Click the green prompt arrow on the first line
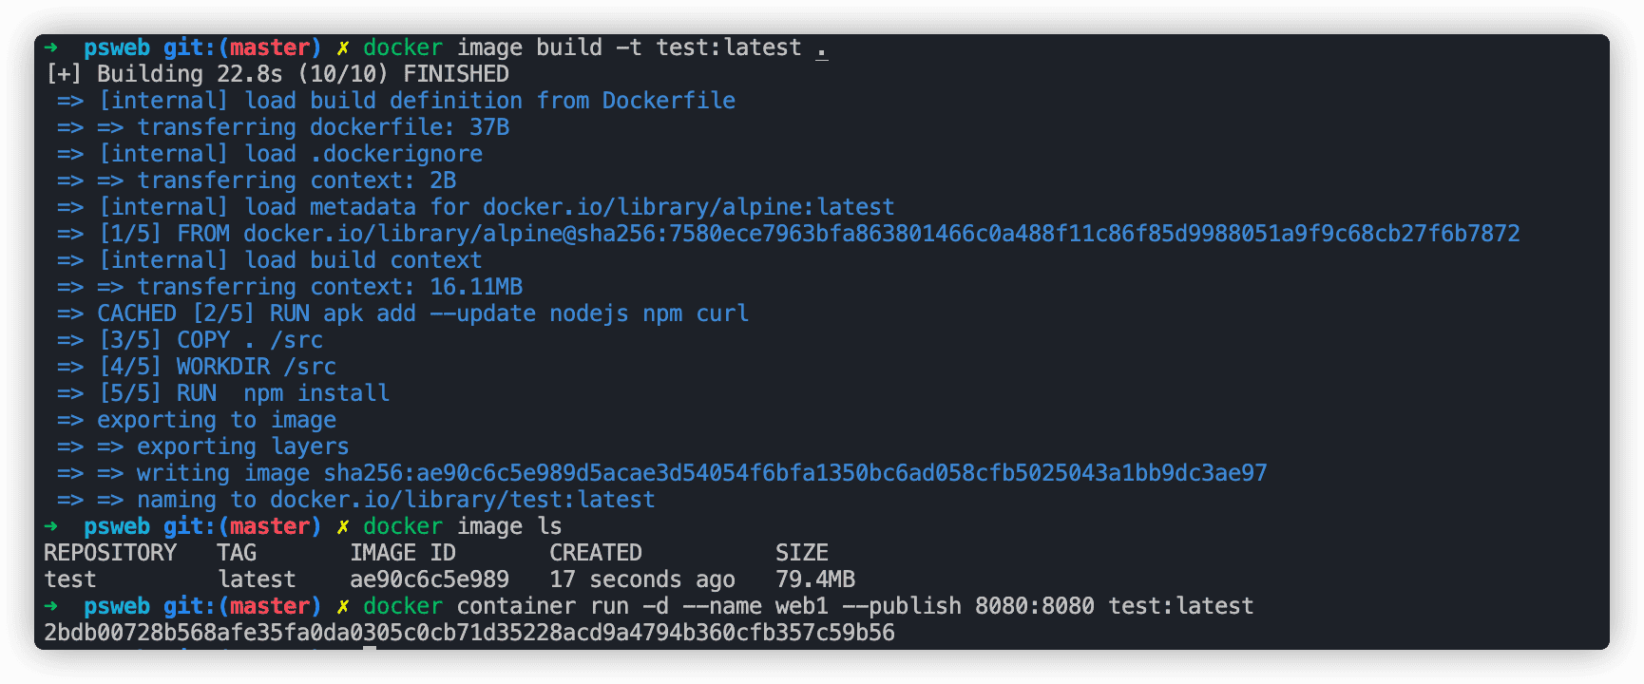The width and height of the screenshot is (1644, 684). click(x=51, y=47)
